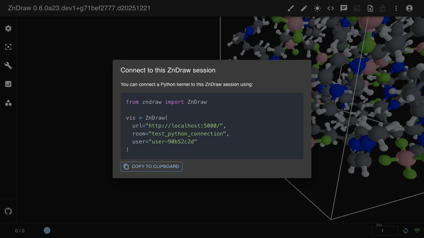
Task: Open the user account profile icon
Action: tap(409, 8)
